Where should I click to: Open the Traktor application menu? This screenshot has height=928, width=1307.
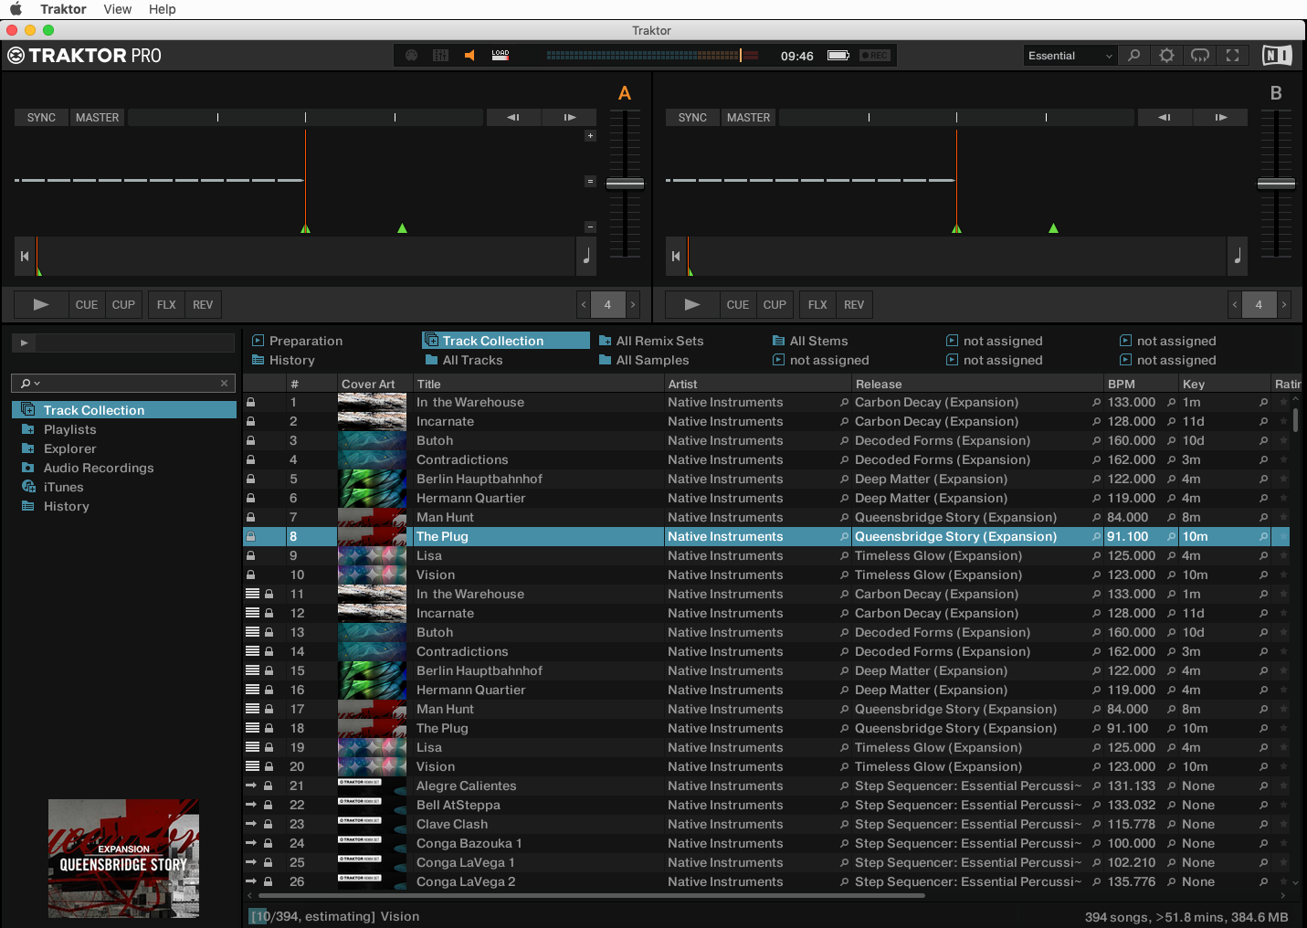[x=63, y=9]
